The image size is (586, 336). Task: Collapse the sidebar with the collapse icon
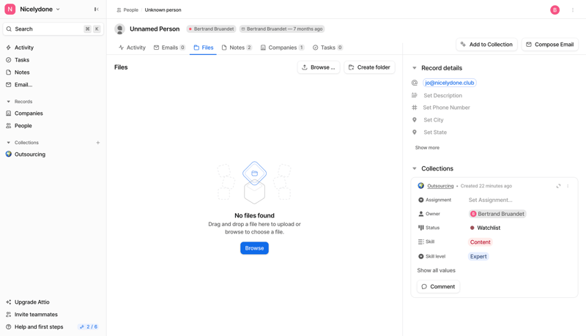97,10
